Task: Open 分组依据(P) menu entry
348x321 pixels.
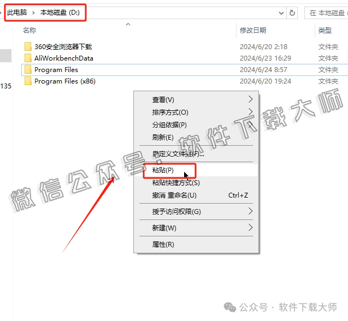Action: point(196,124)
